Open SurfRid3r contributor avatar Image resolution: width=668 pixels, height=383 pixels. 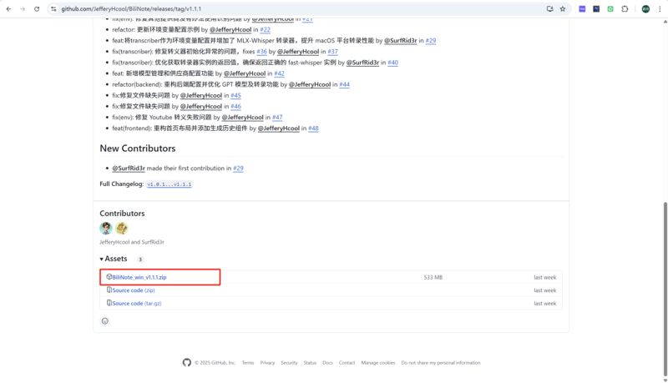(122, 228)
